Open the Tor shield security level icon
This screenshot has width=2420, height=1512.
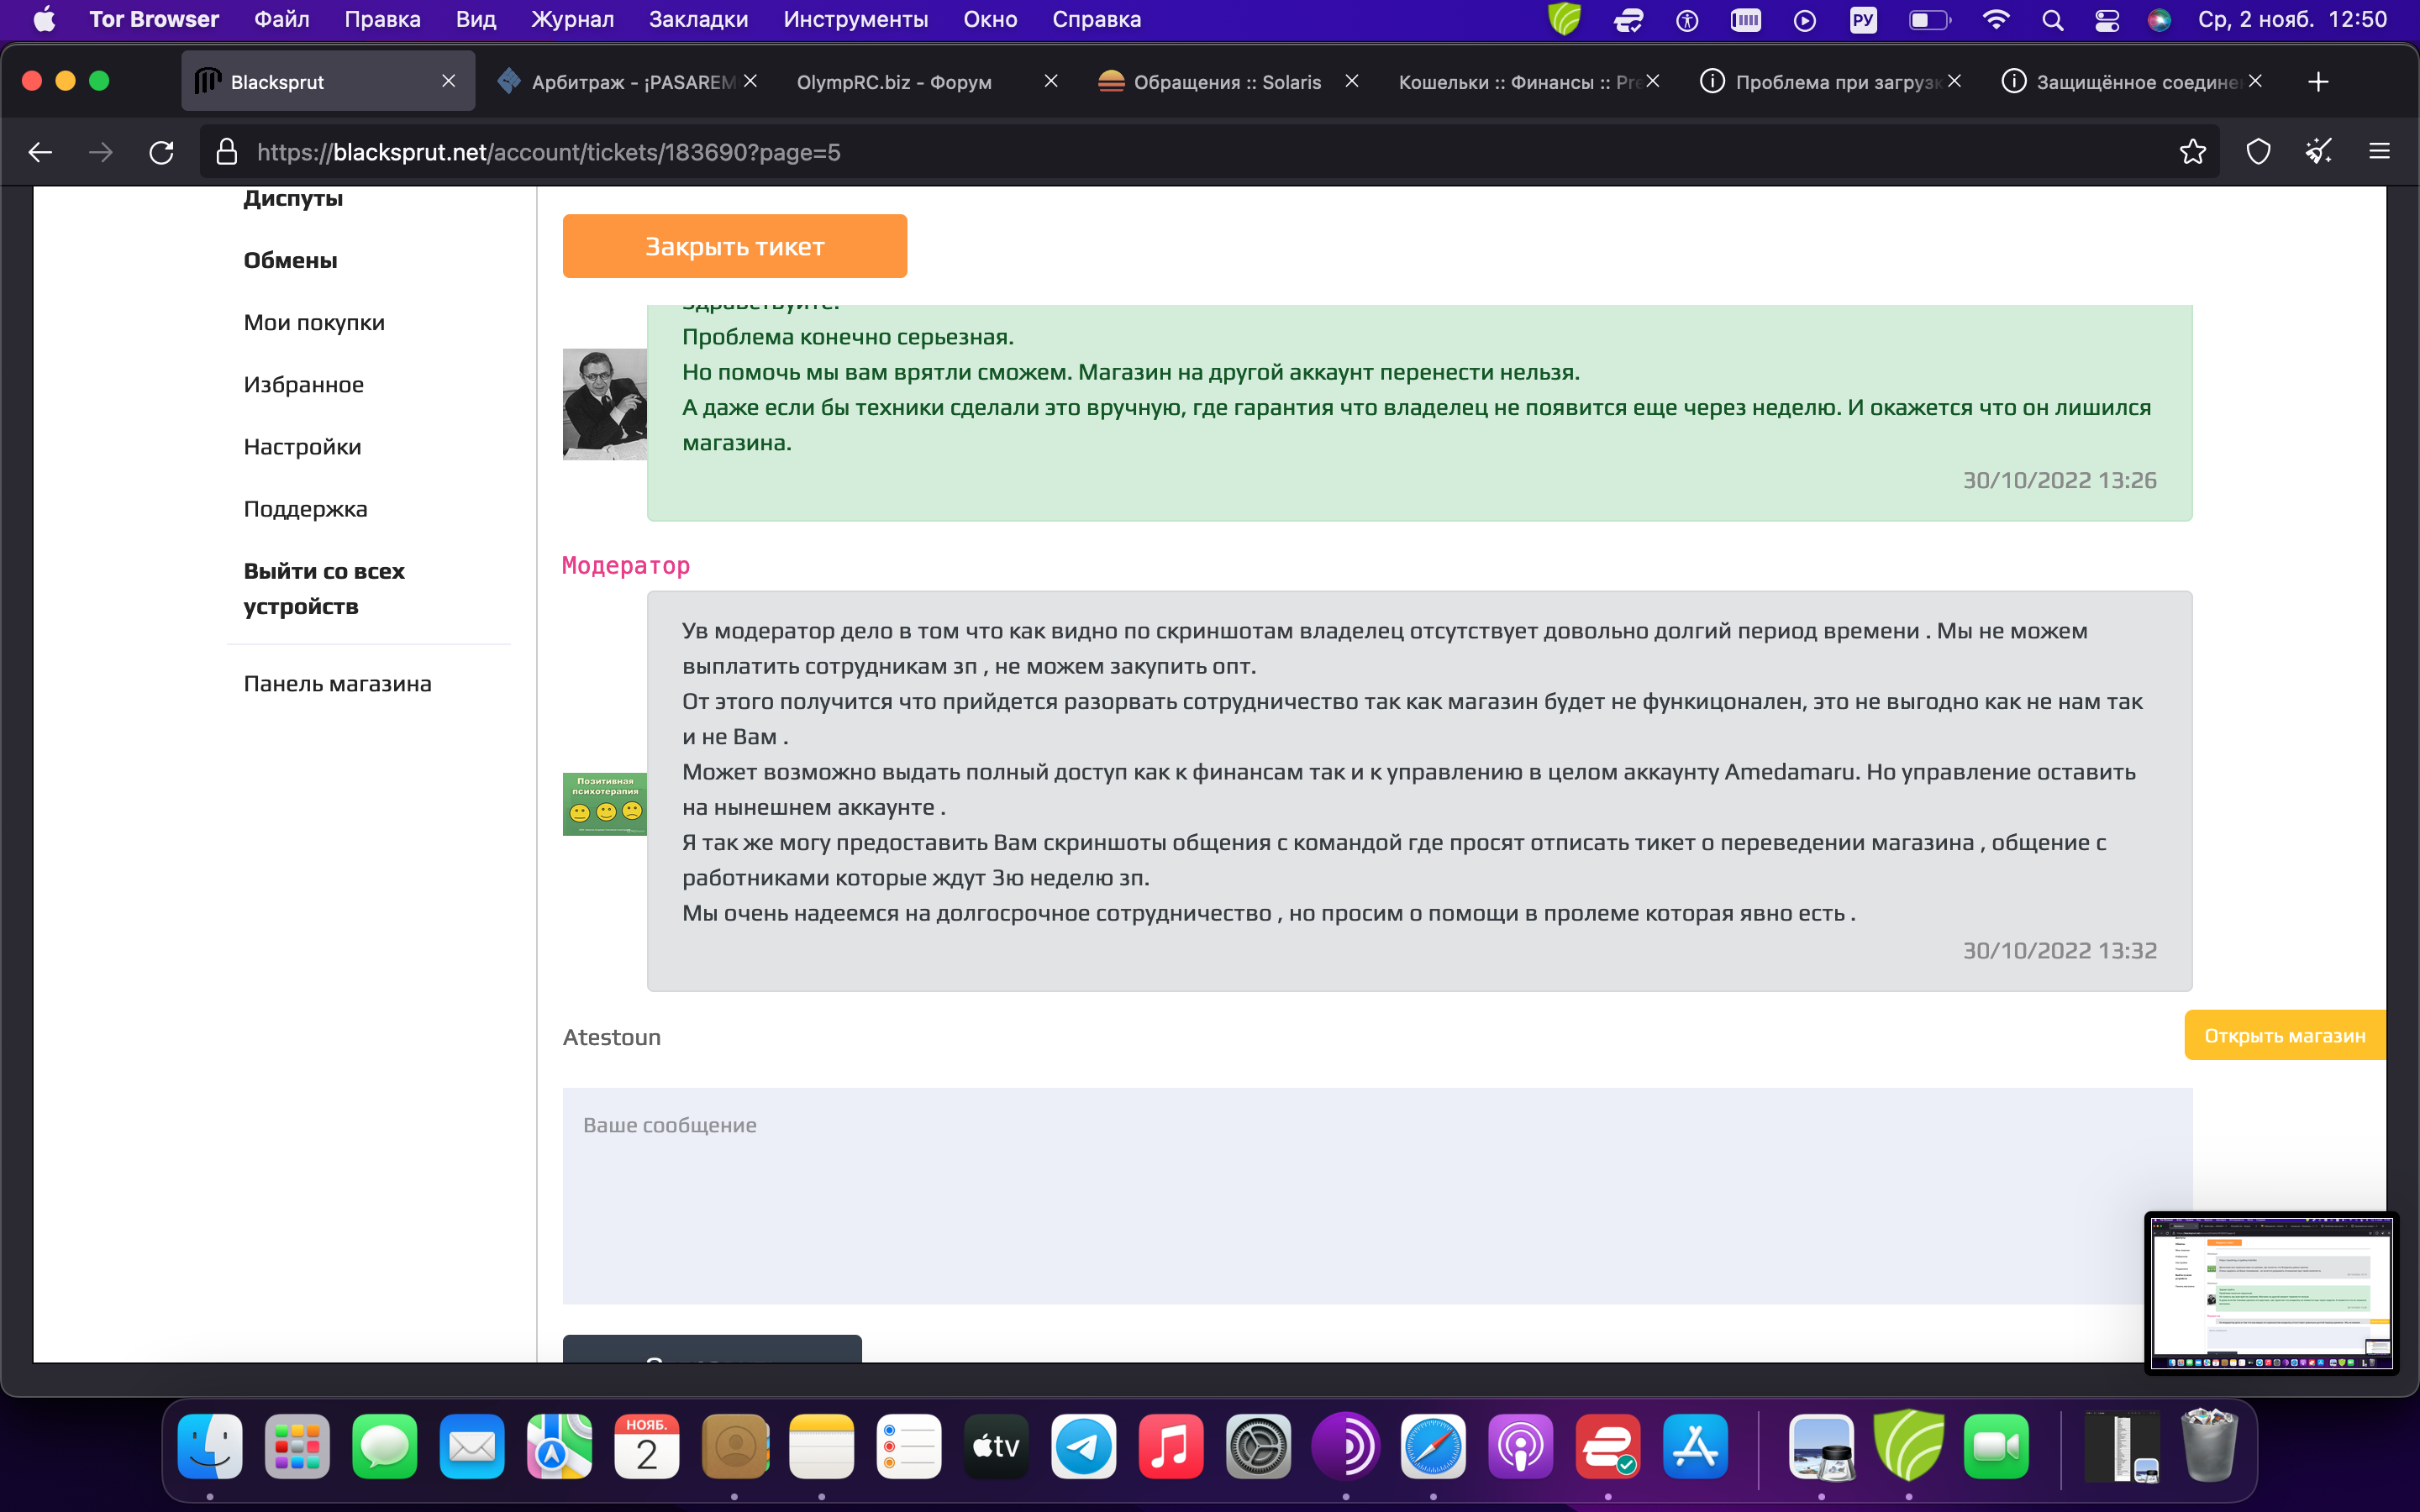(2258, 152)
